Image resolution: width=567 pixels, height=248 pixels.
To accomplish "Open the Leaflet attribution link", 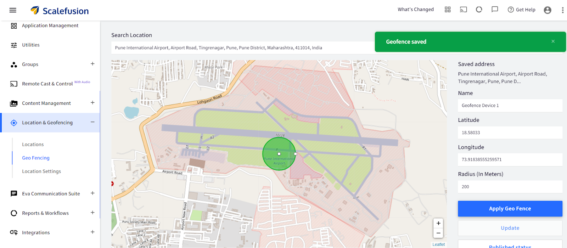I will tap(439, 244).
